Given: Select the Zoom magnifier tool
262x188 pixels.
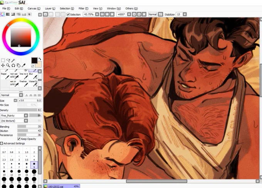Looking at the screenshot, I should click(8, 65).
